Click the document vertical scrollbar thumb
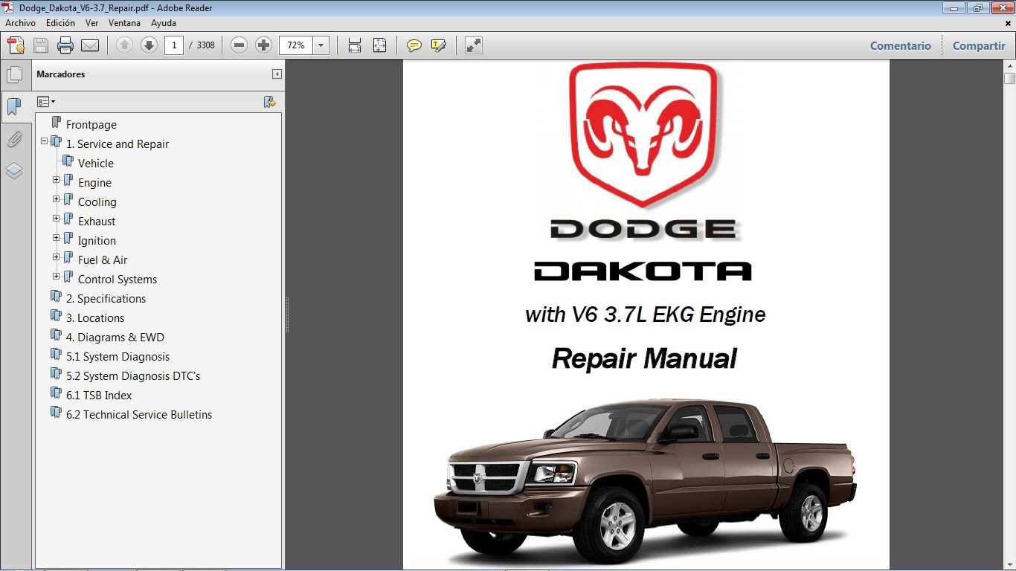This screenshot has height=571, width=1016. pyautogui.click(x=1009, y=79)
